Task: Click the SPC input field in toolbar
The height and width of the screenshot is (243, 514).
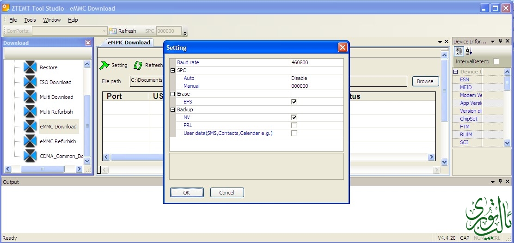Action: (169, 31)
